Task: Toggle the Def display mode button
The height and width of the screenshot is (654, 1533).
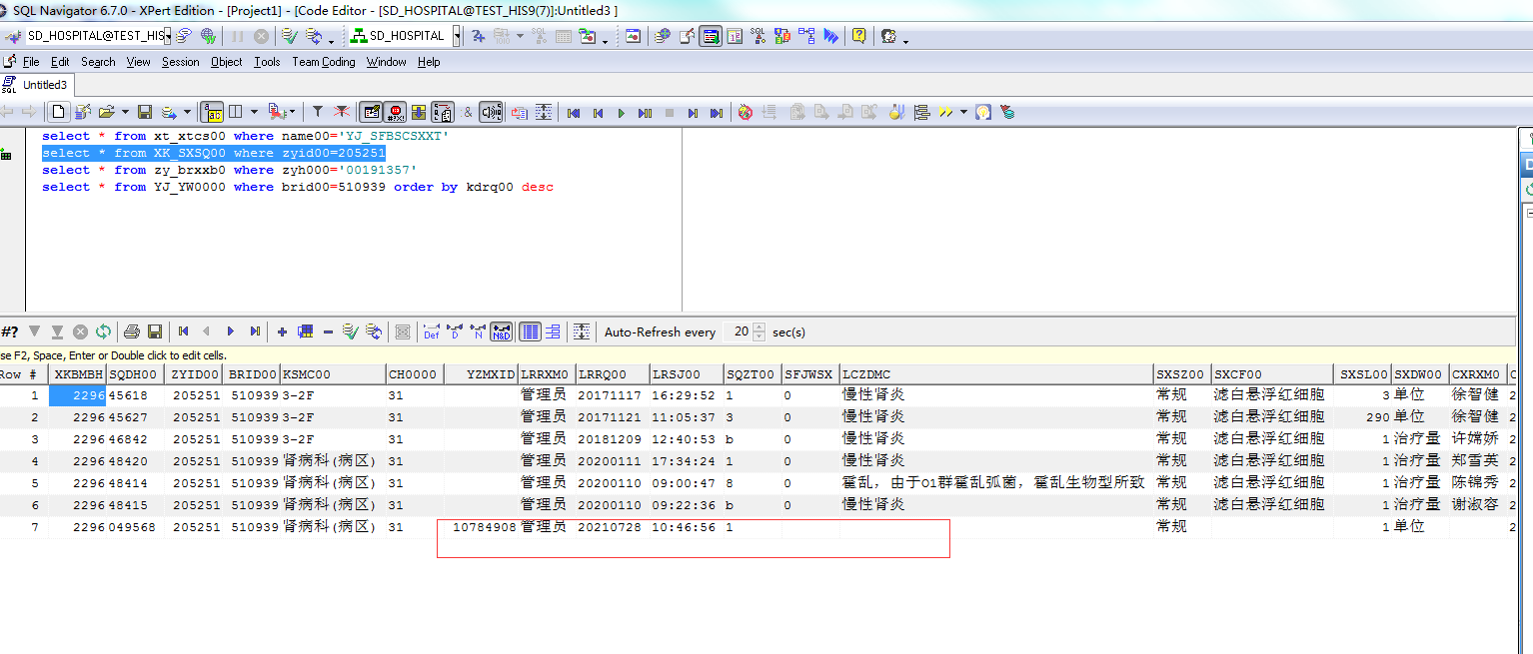Action: point(432,331)
